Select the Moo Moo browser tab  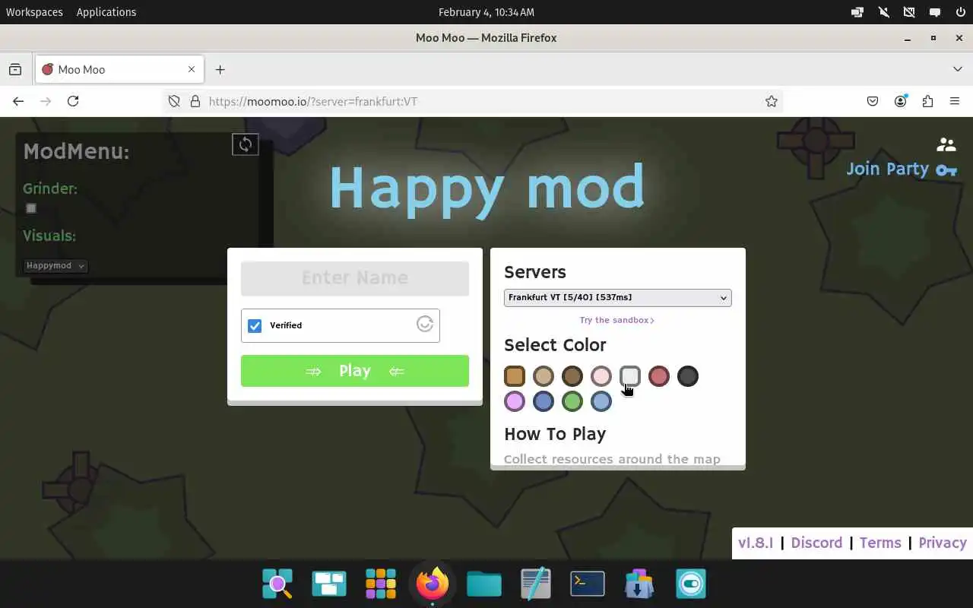tap(119, 69)
